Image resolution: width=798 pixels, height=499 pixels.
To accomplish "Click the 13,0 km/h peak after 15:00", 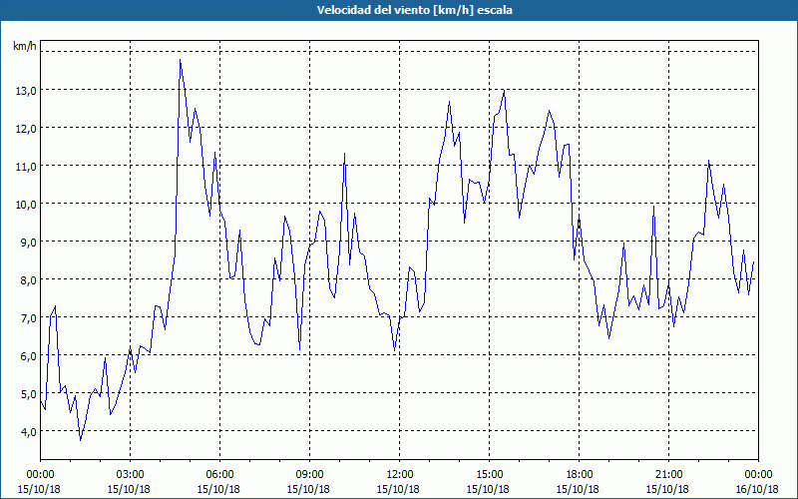I will click(504, 90).
